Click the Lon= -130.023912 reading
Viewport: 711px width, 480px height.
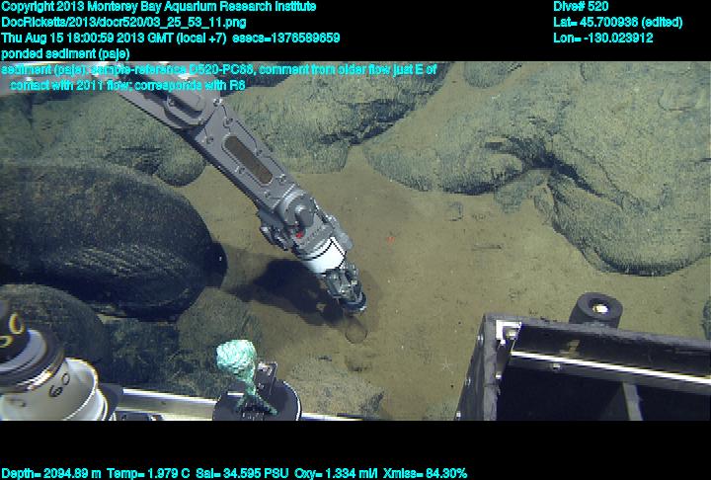603,38
